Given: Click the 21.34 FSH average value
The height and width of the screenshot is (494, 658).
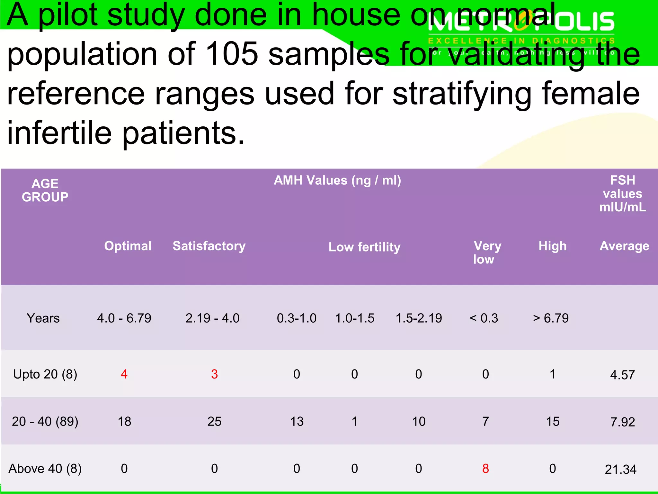Looking at the screenshot, I should pyautogui.click(x=620, y=469).
